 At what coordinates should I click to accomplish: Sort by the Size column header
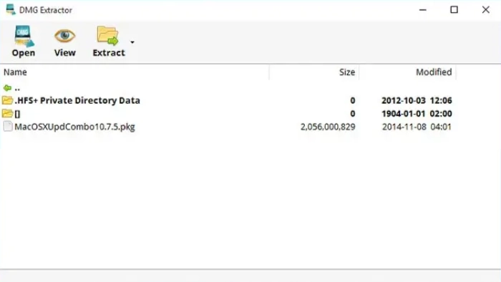point(314,72)
